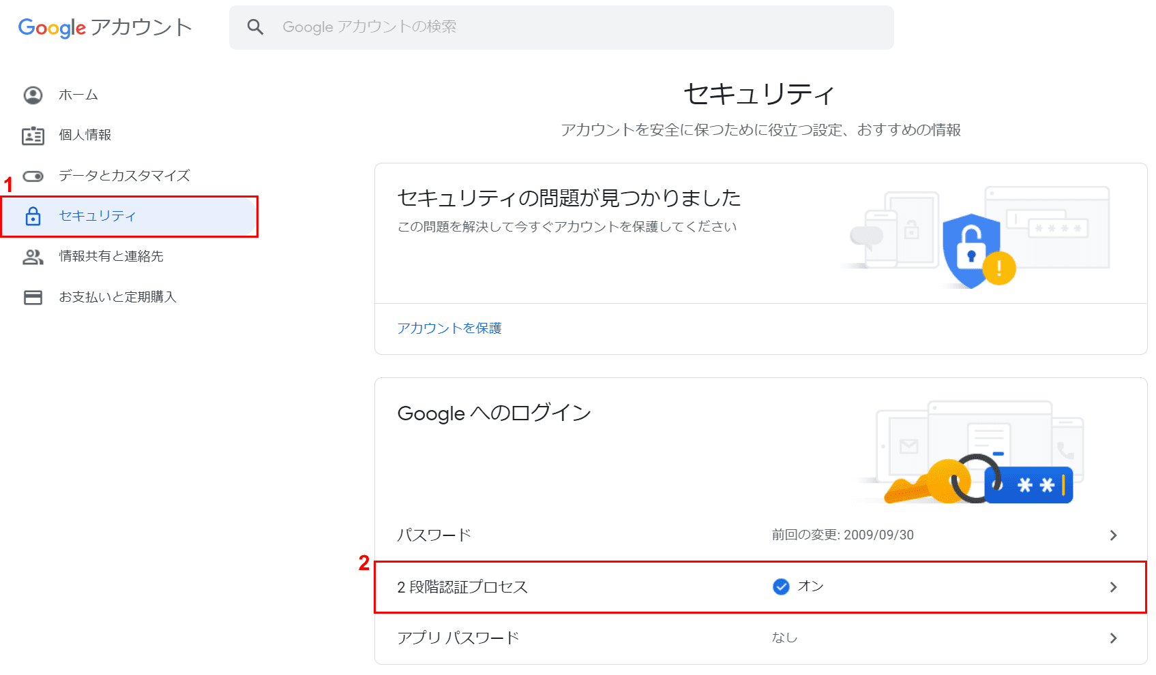Click the セキュリティ page title
Viewport: 1156px width, 675px height.
(760, 94)
